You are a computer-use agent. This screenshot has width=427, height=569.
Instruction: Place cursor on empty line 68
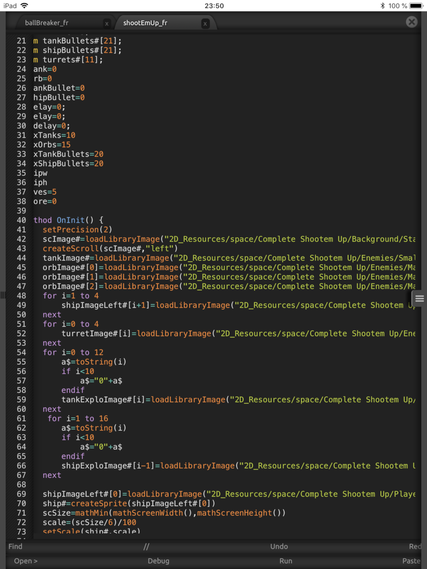[128, 485]
